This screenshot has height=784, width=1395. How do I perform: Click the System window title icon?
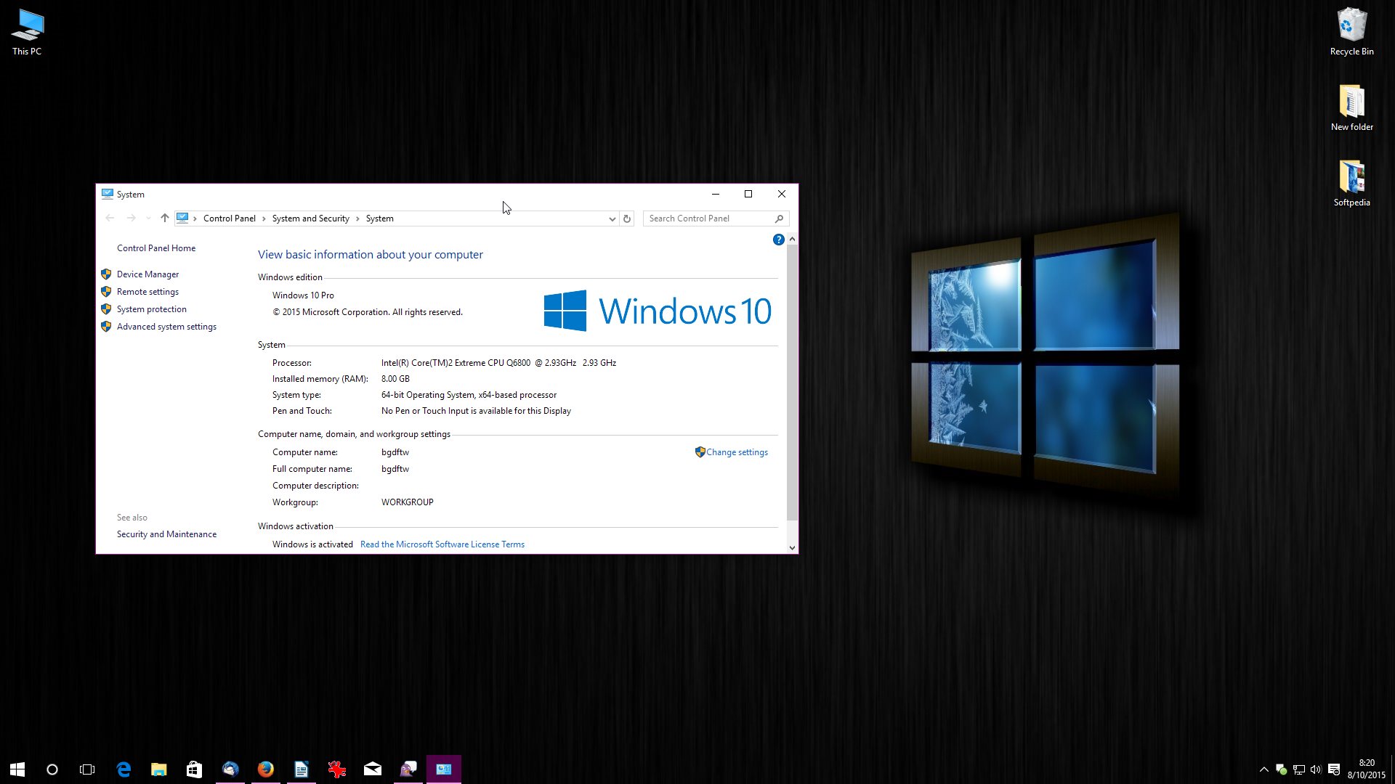(108, 194)
